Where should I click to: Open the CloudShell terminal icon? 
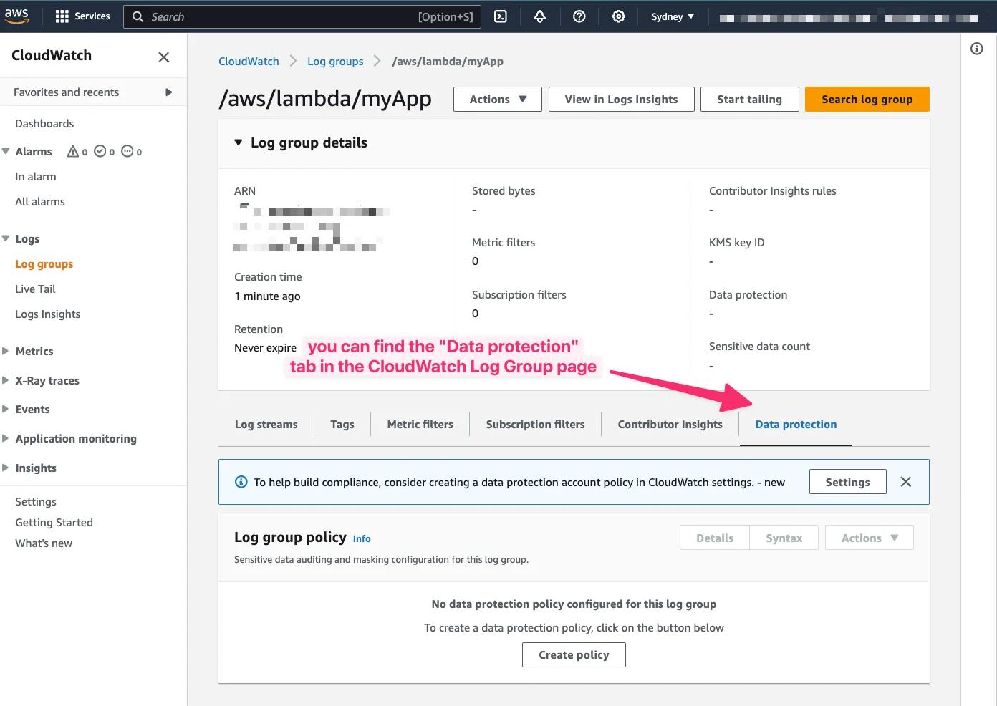point(500,16)
